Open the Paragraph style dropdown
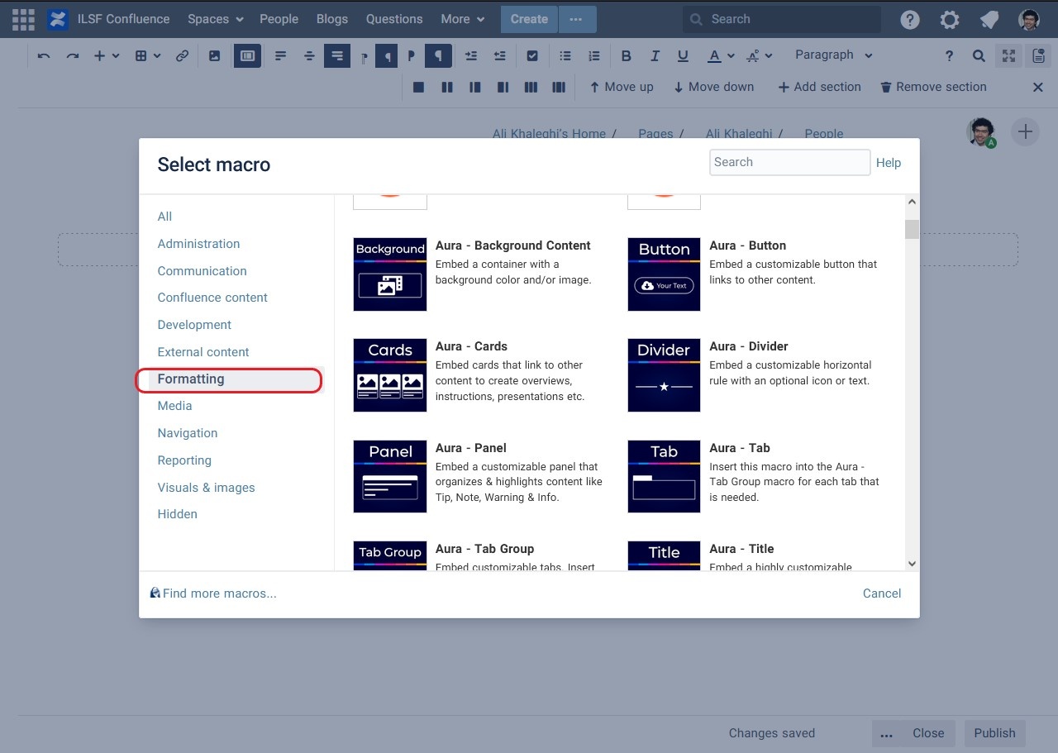The image size is (1058, 753). (x=833, y=55)
